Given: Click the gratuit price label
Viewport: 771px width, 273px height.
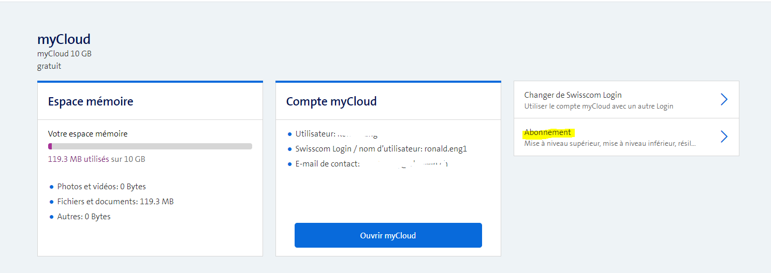Looking at the screenshot, I should tap(49, 66).
